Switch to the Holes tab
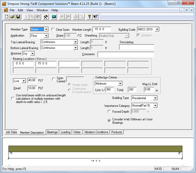This screenshot has width=196, height=173. pos(77,132)
